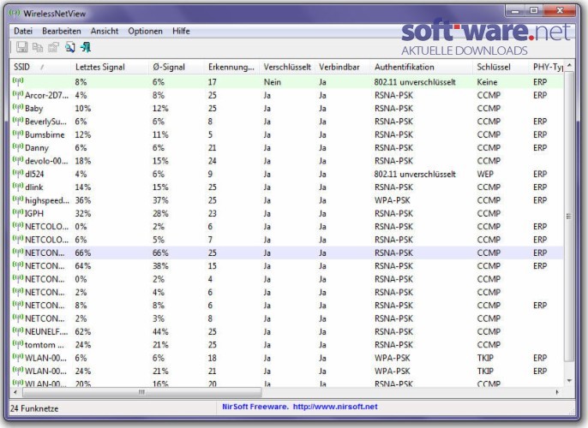
Task: Click the wireless icon of highspeed... network
Action: pyautogui.click(x=18, y=199)
